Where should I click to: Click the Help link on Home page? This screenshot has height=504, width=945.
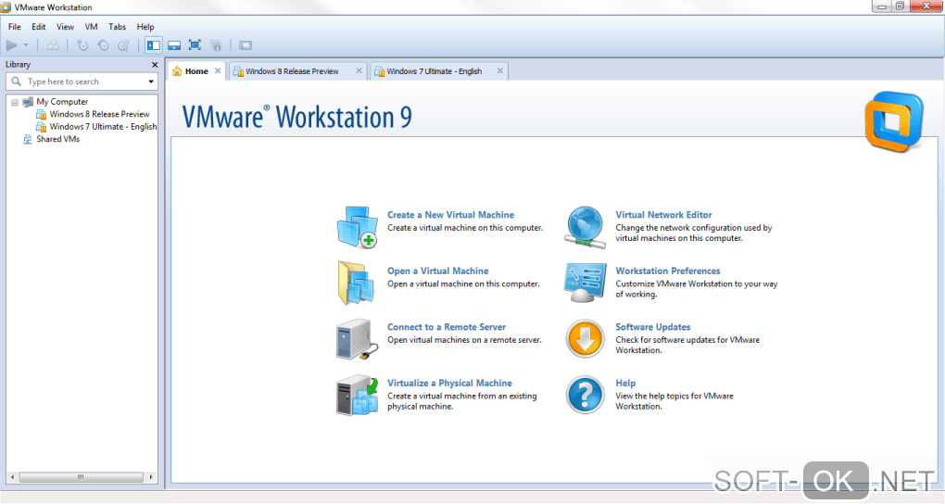[625, 383]
